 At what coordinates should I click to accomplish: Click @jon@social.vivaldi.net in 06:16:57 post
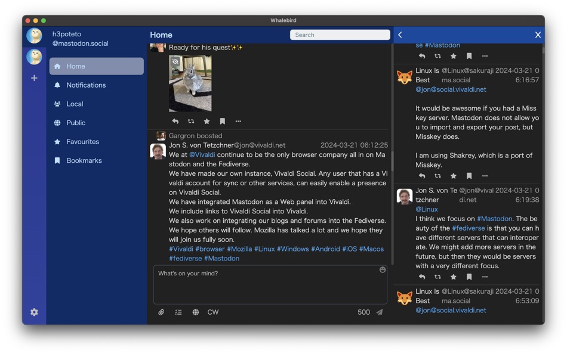click(451, 89)
